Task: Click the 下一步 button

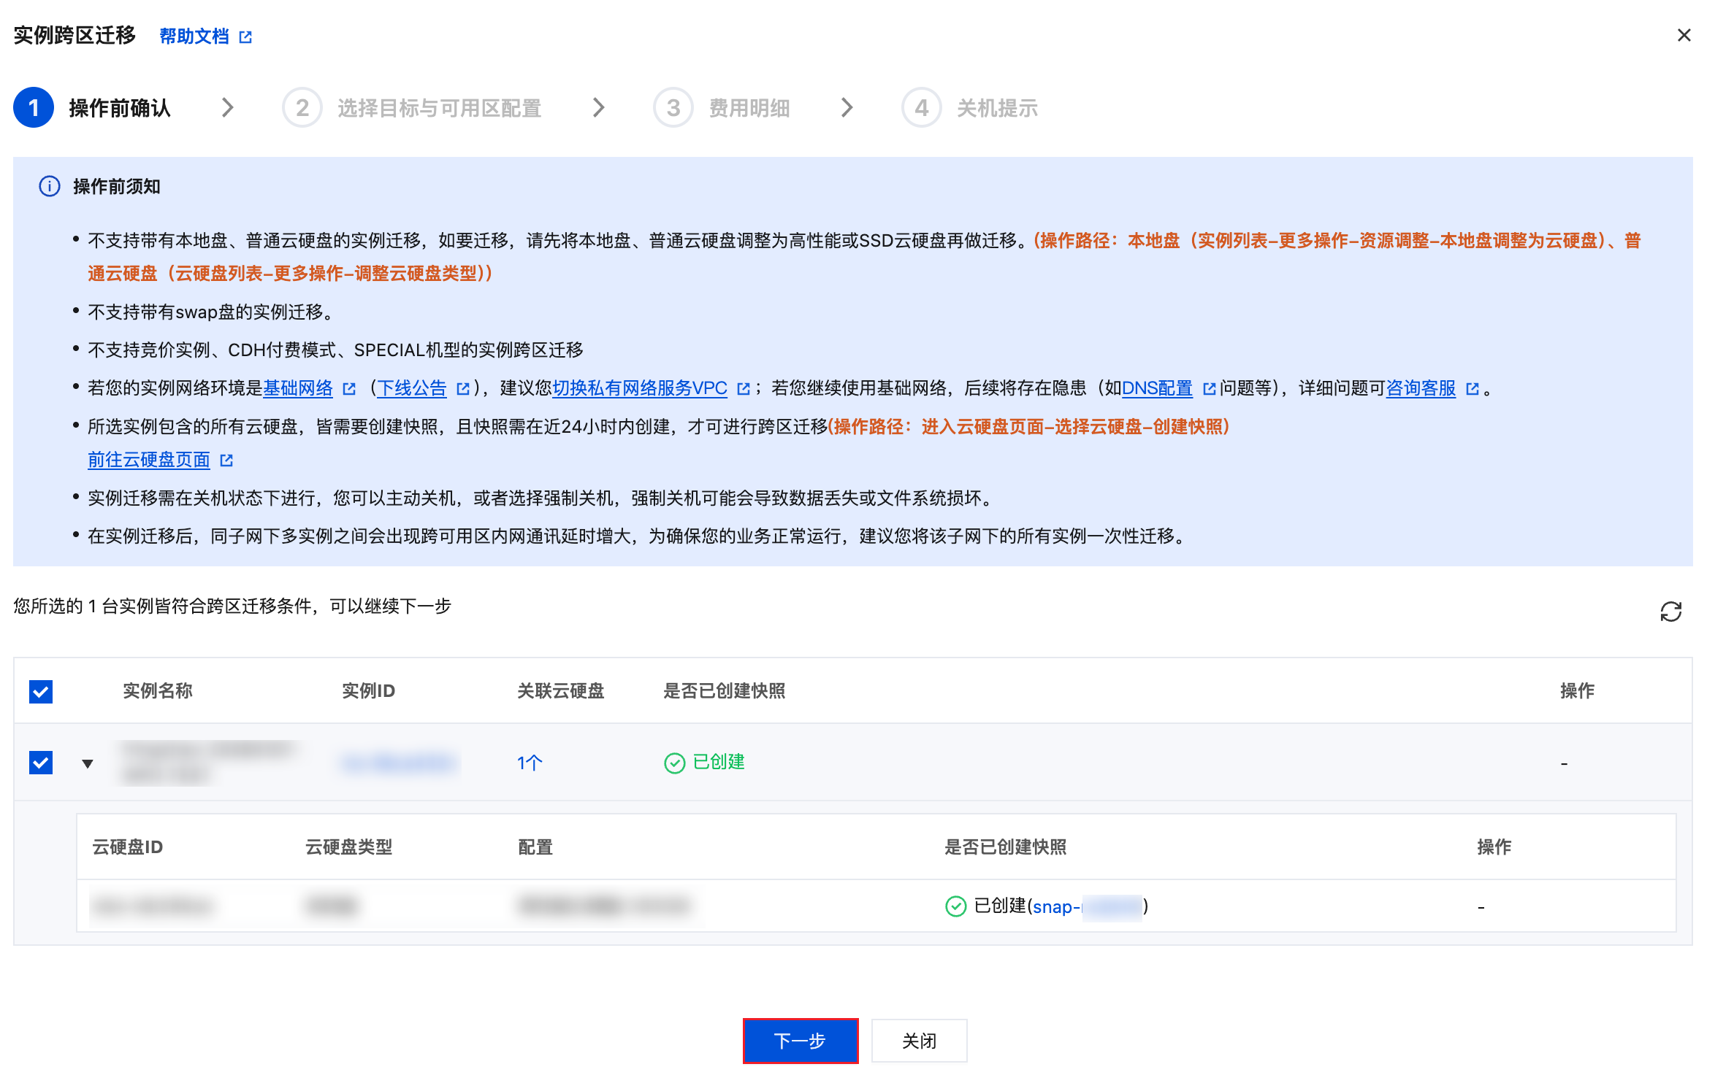Action: pos(800,1041)
